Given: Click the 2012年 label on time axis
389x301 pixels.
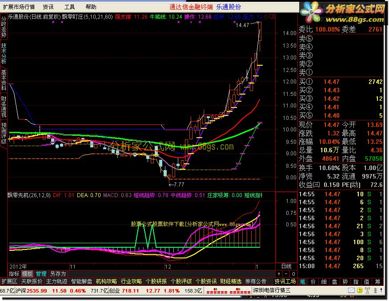Looking at the screenshot, I should (x=18, y=266).
